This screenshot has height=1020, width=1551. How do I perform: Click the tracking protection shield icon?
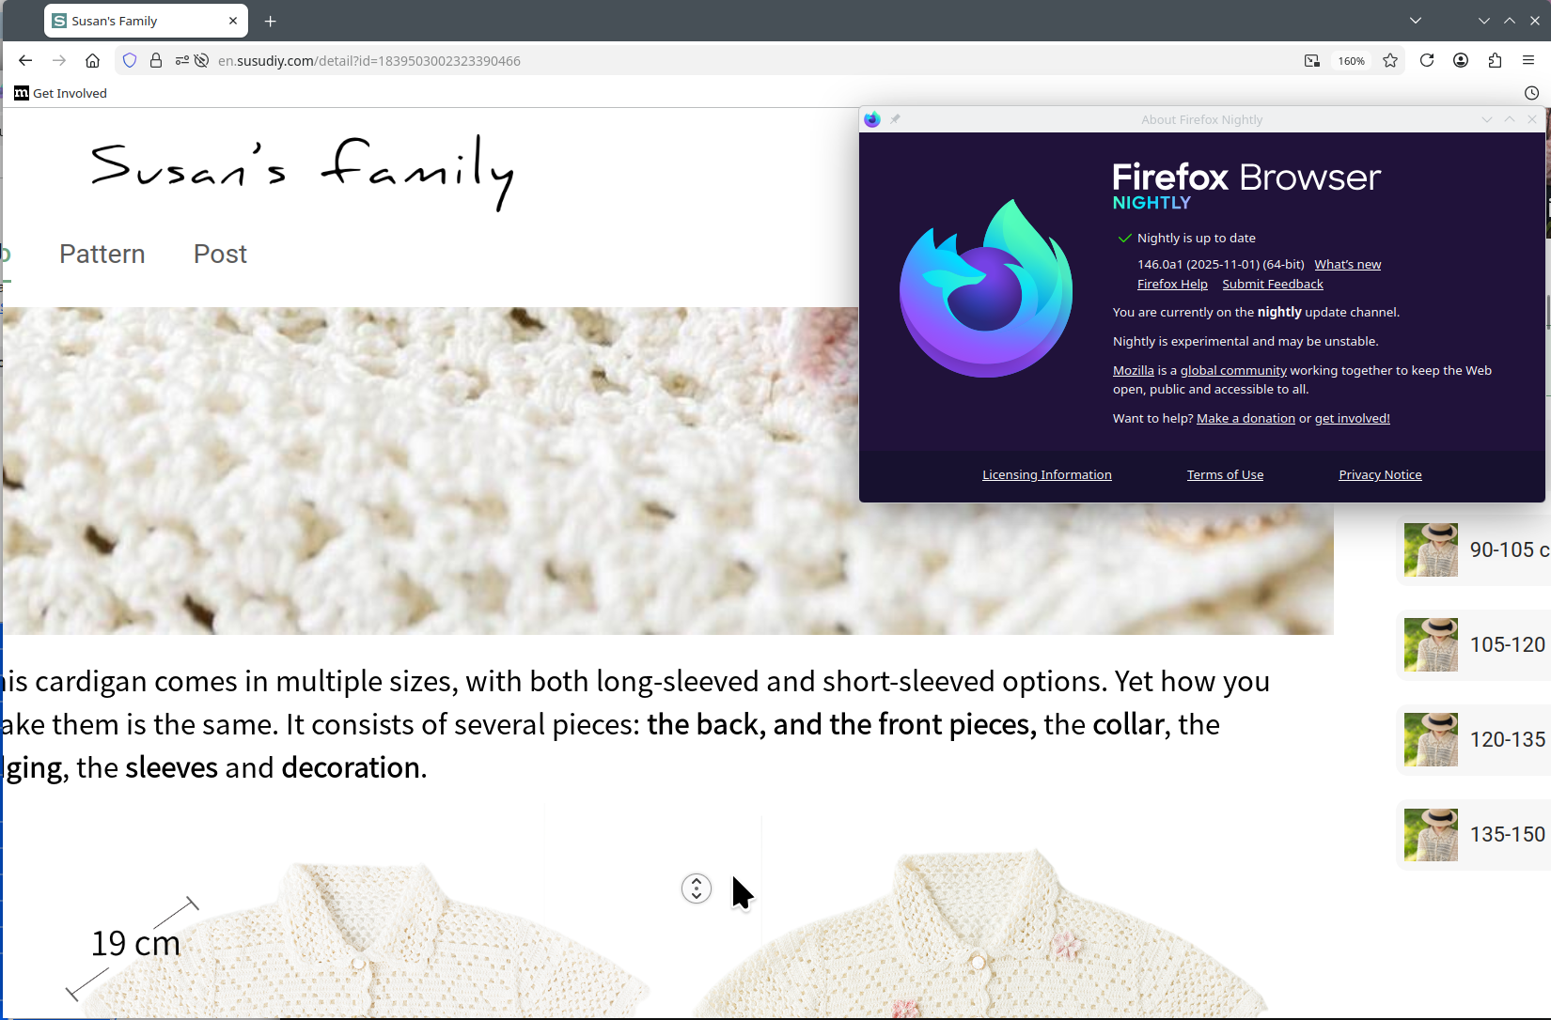coord(130,61)
